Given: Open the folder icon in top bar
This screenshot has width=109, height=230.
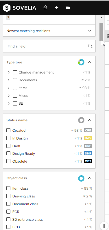Looking at the screenshot, I should click(x=68, y=7).
